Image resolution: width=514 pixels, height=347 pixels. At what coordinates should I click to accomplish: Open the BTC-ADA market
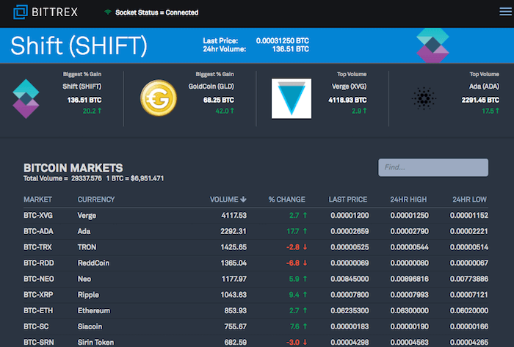click(38, 231)
